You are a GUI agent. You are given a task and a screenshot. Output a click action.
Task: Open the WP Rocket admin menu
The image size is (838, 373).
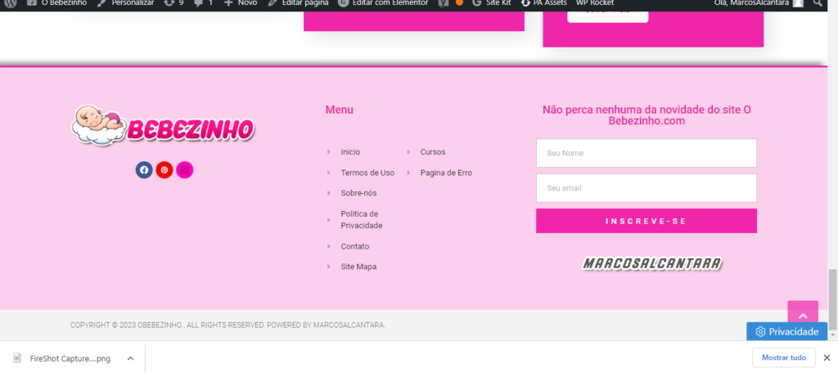[x=595, y=3]
